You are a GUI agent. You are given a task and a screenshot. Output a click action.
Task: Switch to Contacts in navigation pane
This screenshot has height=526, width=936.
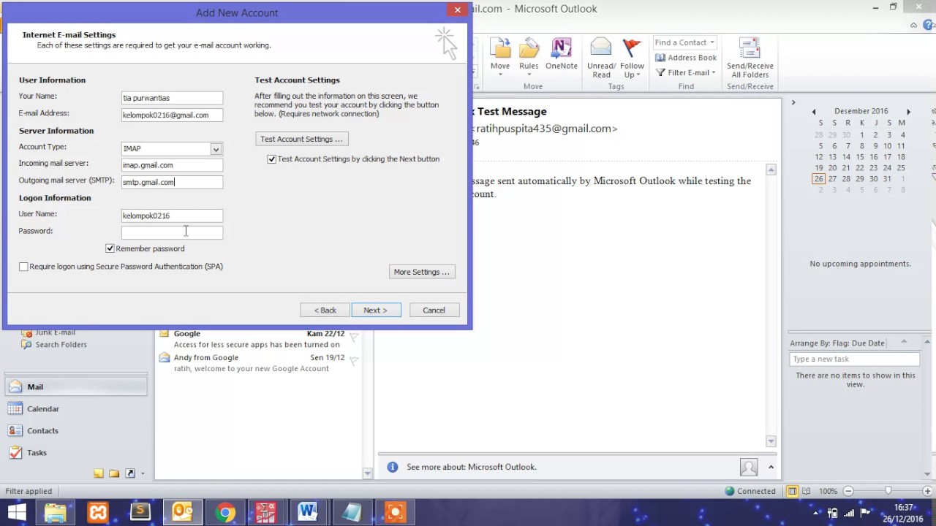click(x=76, y=431)
